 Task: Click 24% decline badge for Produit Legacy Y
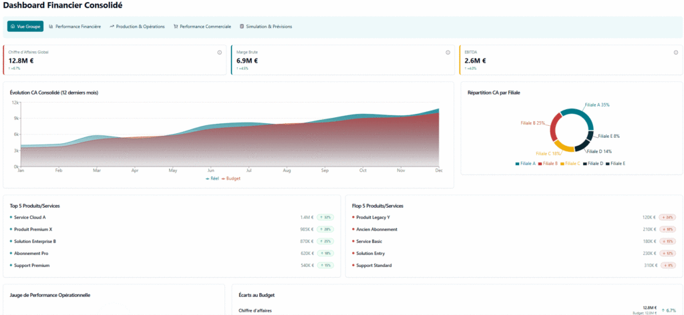coord(667,217)
